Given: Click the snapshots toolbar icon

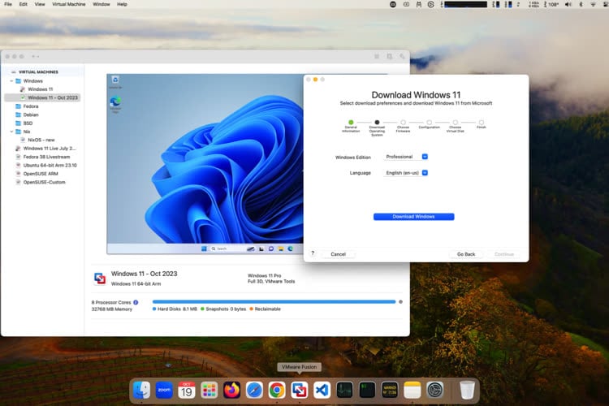Looking at the screenshot, I should [x=390, y=57].
